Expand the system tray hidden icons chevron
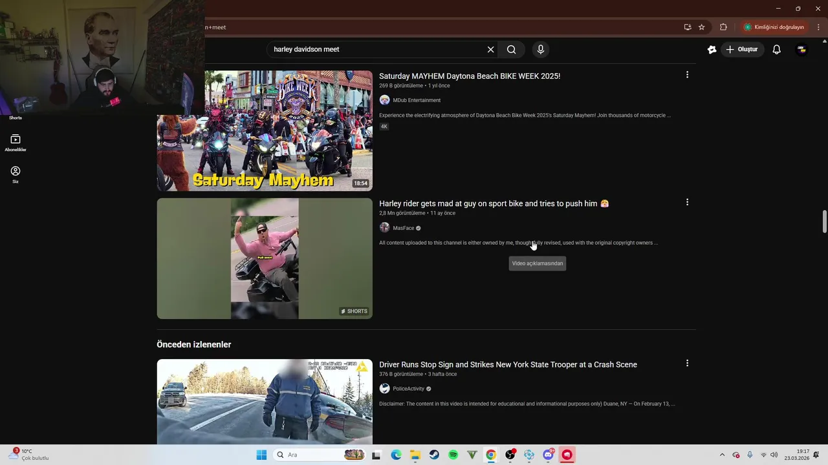The image size is (828, 465). (x=722, y=455)
